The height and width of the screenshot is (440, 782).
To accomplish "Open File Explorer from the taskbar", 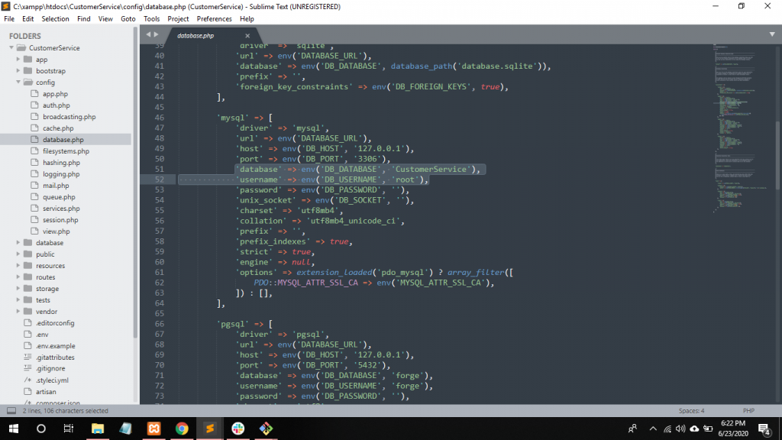I will (98, 429).
